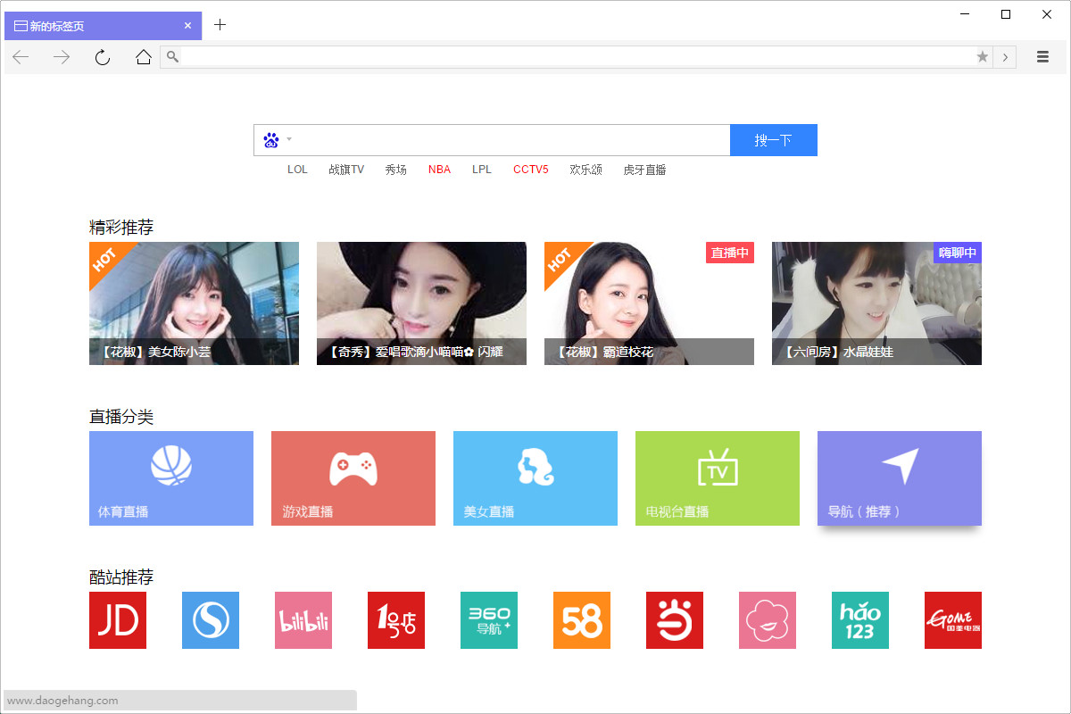1071x714 pixels.
Task: Open the bilibili site icon
Action: (x=303, y=620)
